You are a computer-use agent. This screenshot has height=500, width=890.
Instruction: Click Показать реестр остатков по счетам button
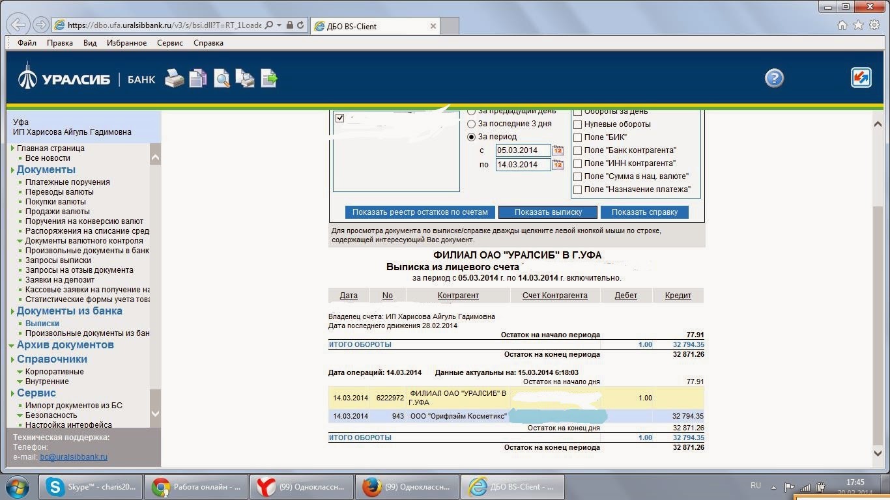[420, 212]
